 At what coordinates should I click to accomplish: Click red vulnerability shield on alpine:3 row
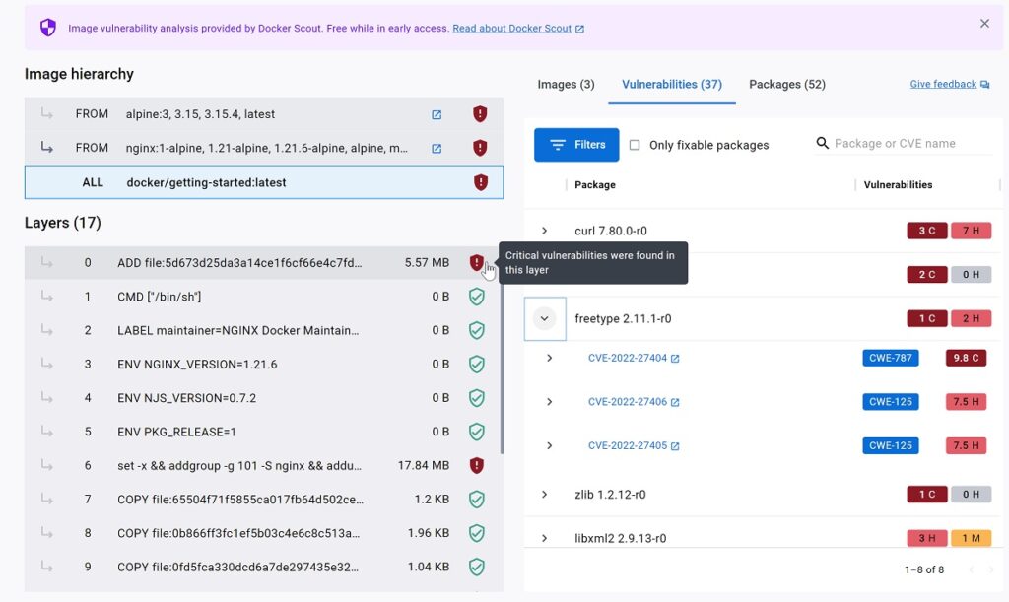(480, 114)
